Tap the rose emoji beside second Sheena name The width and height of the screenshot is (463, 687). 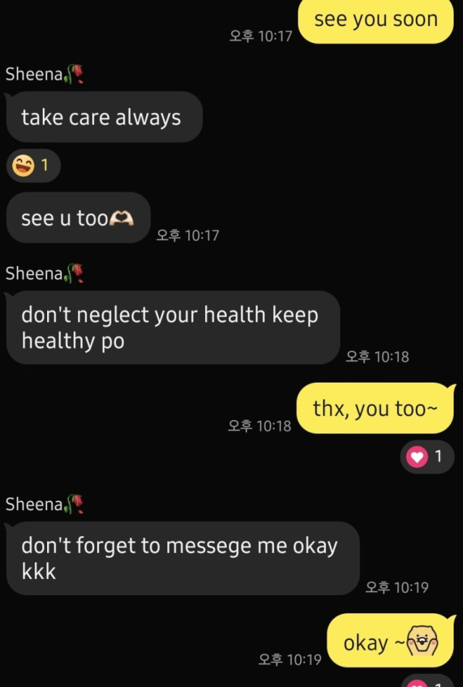pyautogui.click(x=74, y=273)
